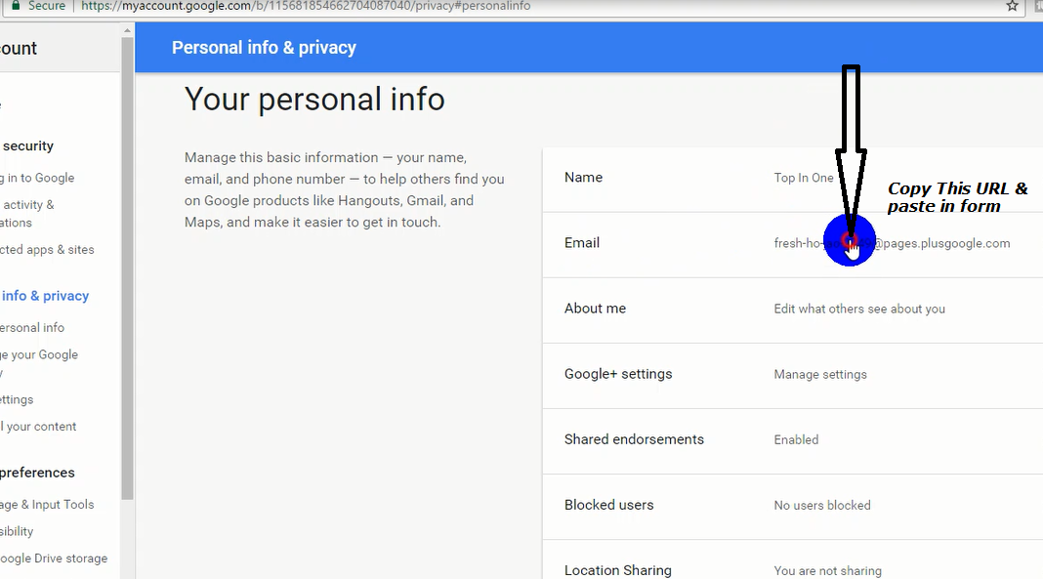The width and height of the screenshot is (1043, 579).
Task: Select Personal info & privacy sidebar heading
Action: pos(45,296)
